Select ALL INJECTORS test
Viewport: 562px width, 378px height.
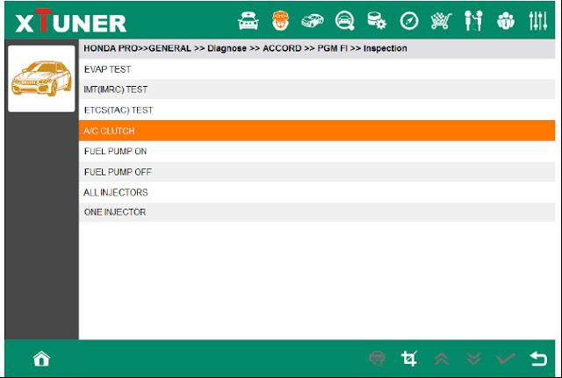pyautogui.click(x=317, y=193)
